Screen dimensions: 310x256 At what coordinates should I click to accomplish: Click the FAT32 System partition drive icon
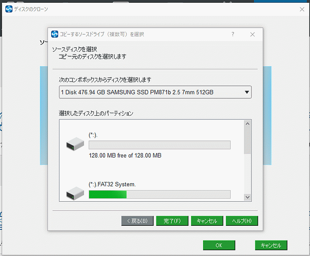point(75,193)
